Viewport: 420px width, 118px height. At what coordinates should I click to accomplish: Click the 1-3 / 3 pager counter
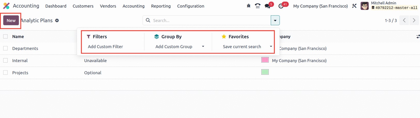[x=391, y=20]
